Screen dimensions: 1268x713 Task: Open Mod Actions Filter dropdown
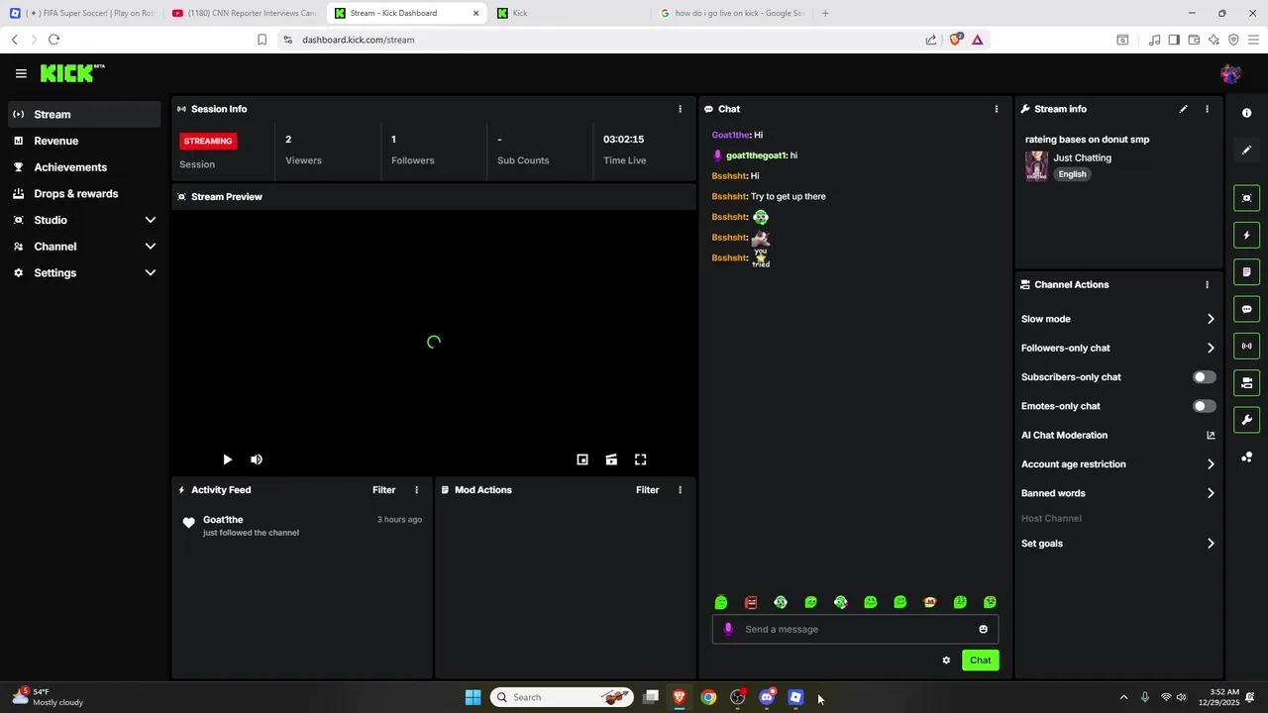tap(647, 490)
